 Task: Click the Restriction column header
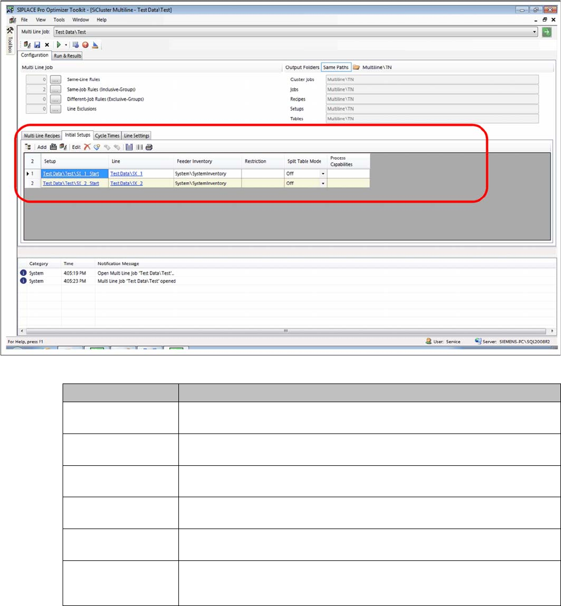pos(263,161)
